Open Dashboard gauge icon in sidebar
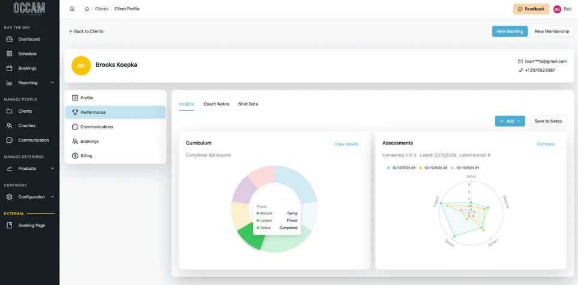This screenshot has height=285, width=578. (x=10, y=39)
